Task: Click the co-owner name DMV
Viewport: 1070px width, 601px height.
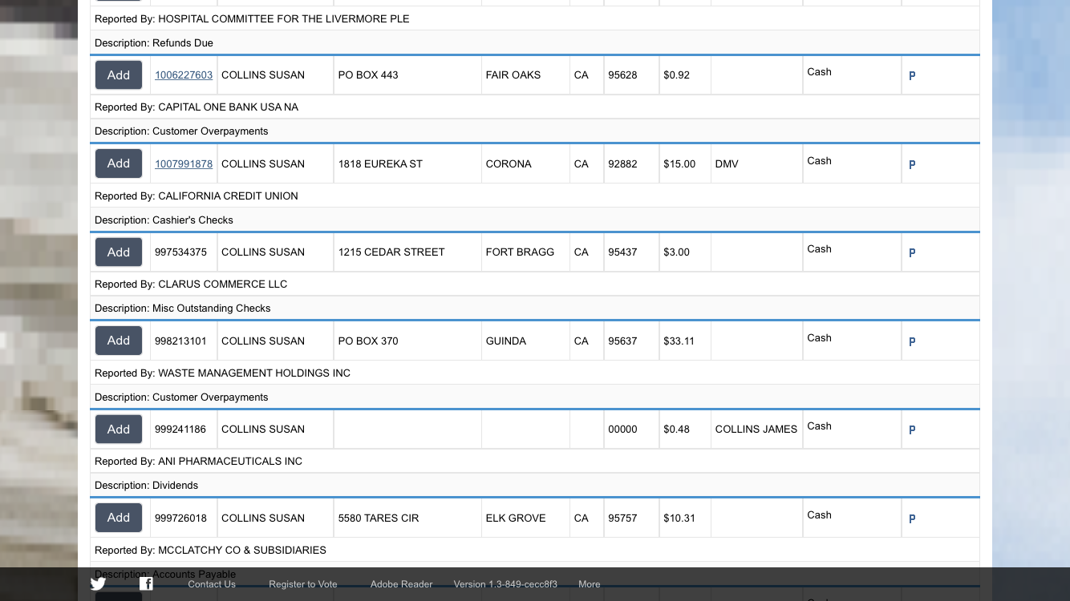Action: tap(727, 164)
